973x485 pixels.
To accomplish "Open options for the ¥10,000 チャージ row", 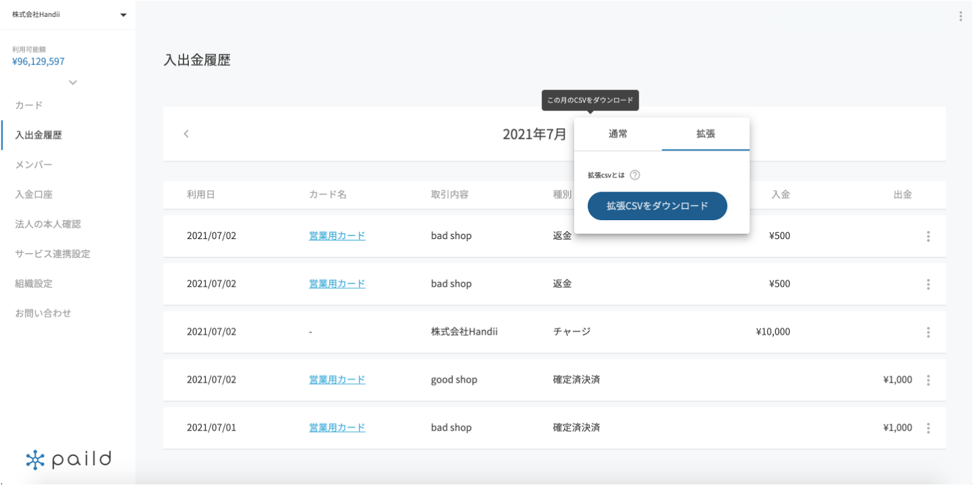I will point(928,332).
